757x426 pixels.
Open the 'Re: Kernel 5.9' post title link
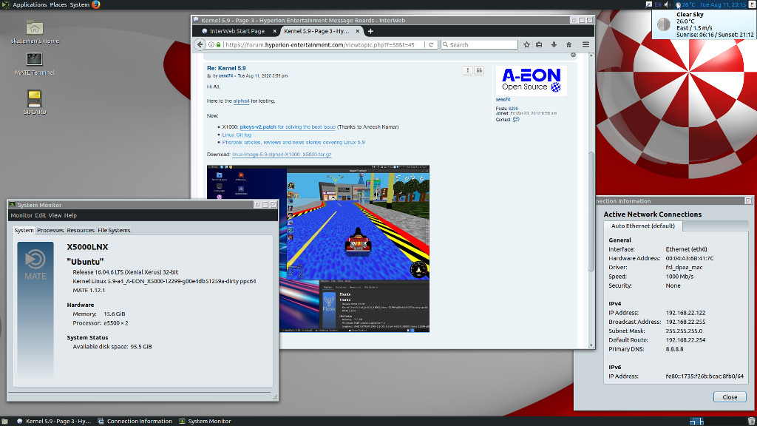pyautogui.click(x=226, y=68)
